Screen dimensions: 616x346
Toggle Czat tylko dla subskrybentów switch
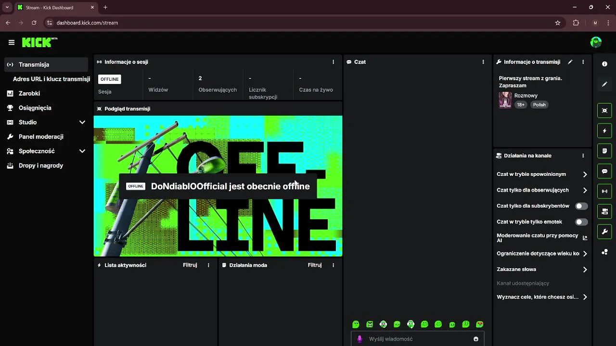point(581,206)
